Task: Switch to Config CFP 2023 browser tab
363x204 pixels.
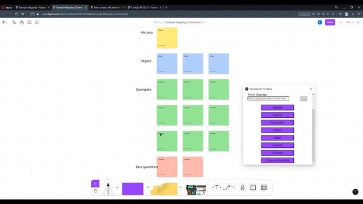Action: click(x=145, y=7)
